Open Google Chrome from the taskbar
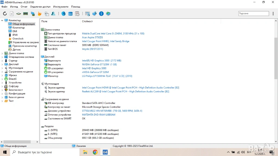278x156 pixels. click(95, 152)
